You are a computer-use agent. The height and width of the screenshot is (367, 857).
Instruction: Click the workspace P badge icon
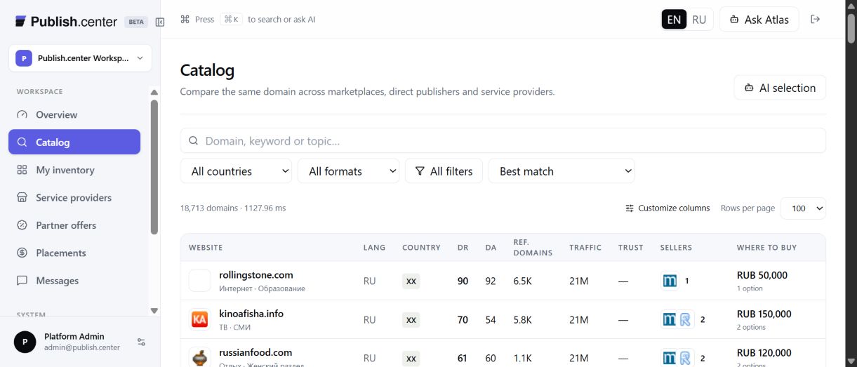point(24,58)
